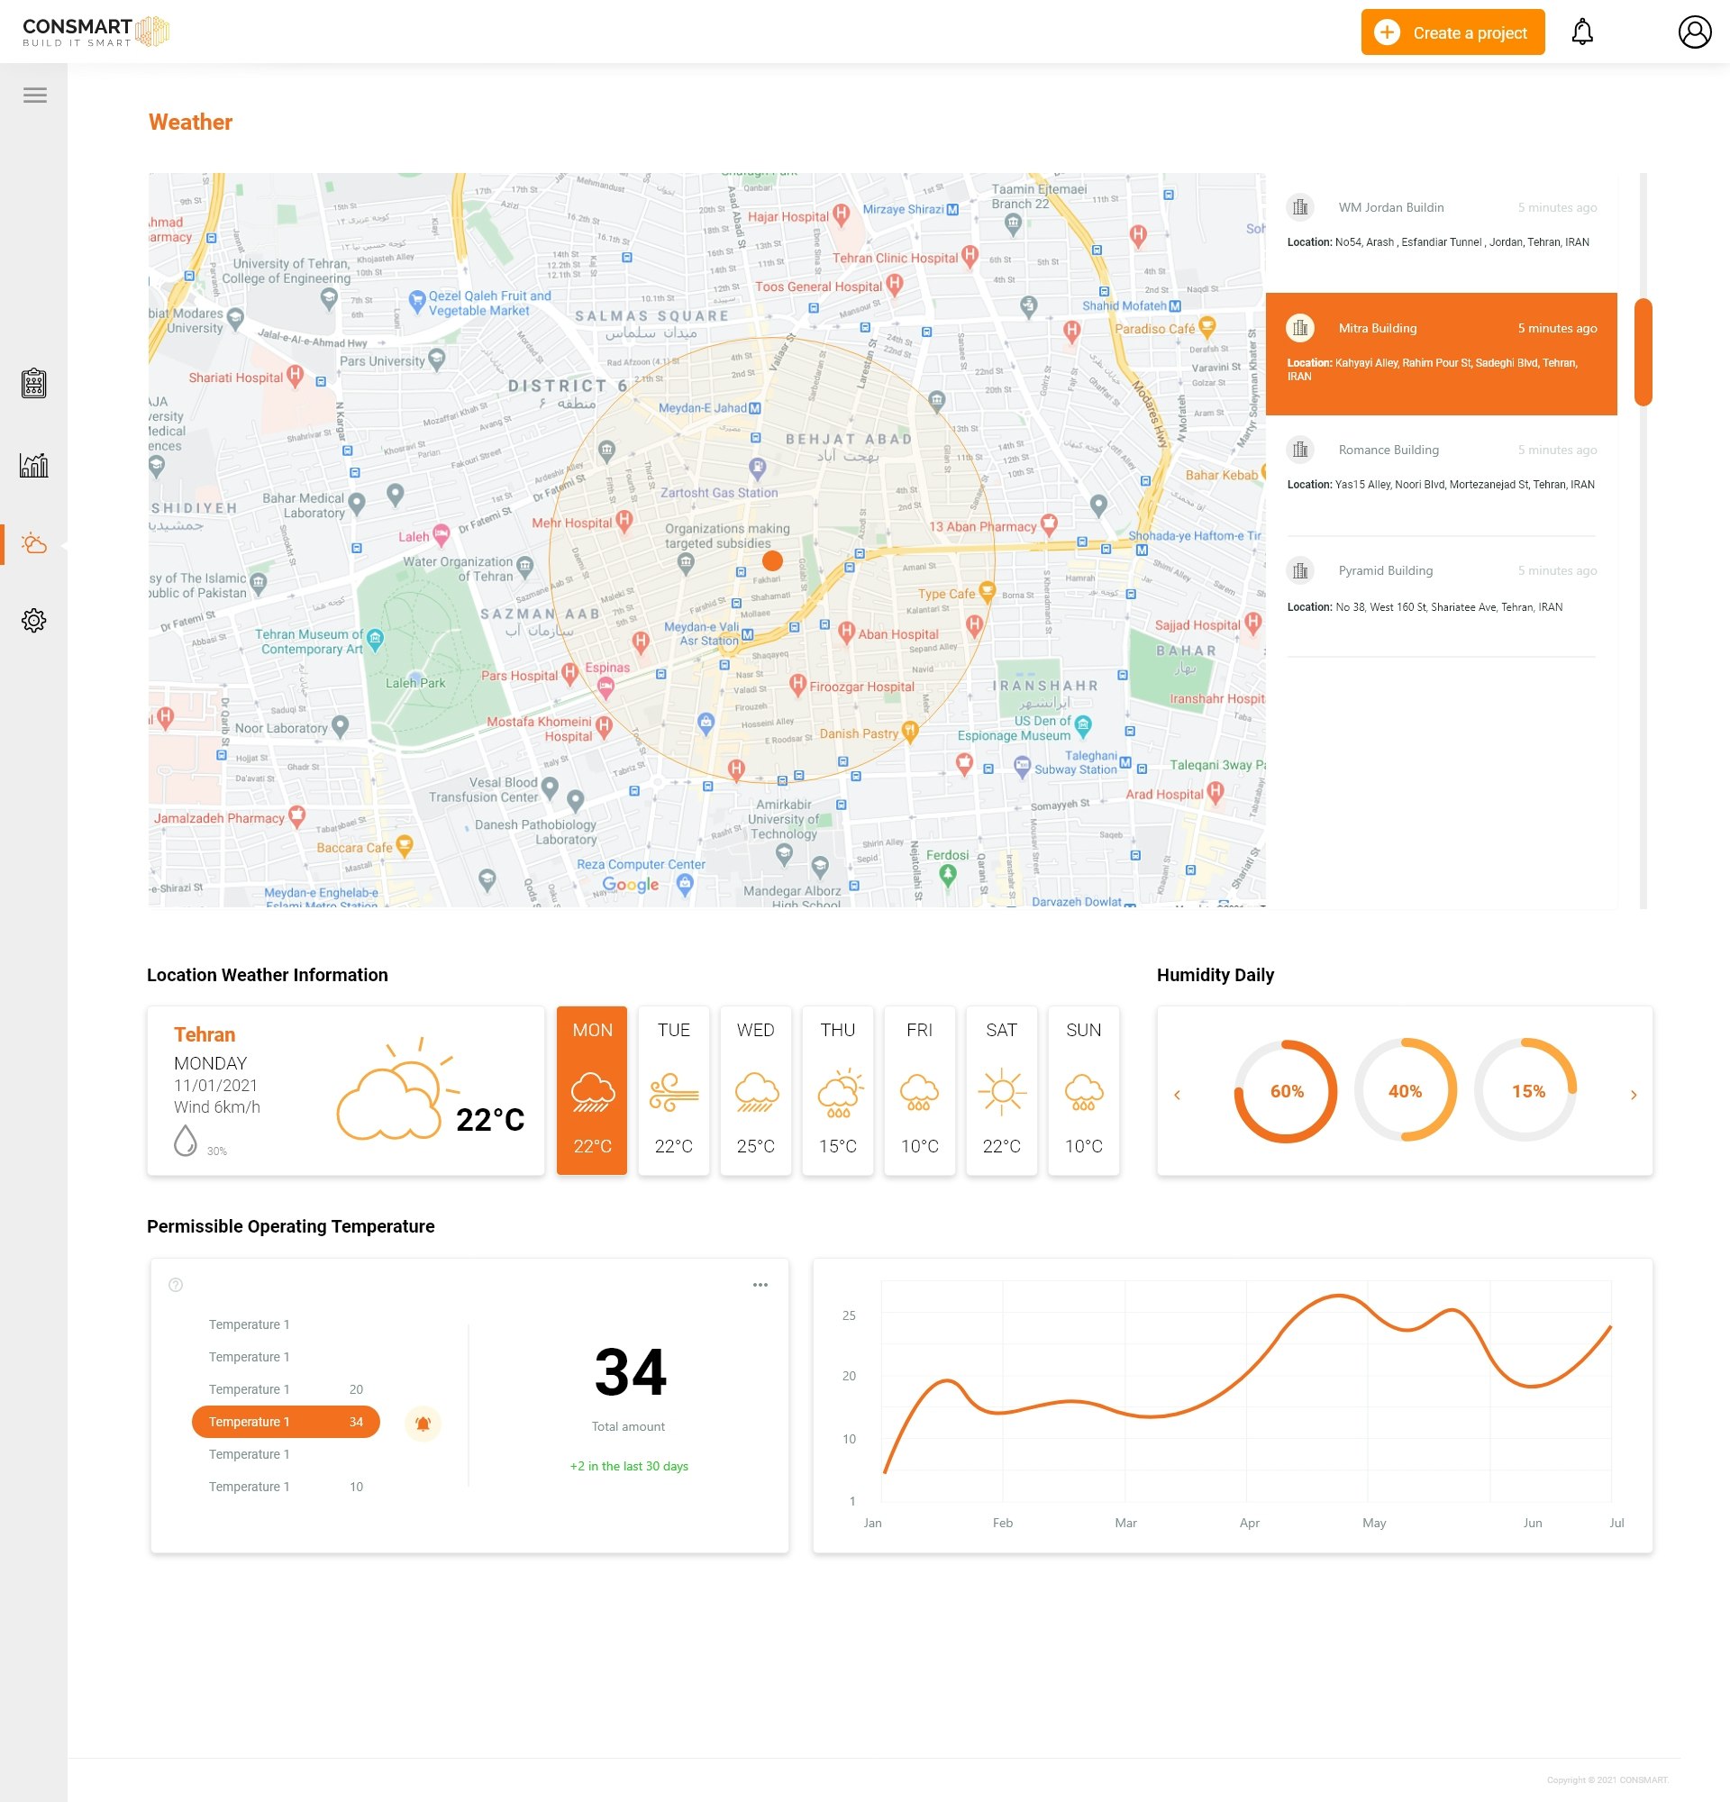Open the weather sidebar icon
This screenshot has width=1730, height=1802.
tap(34, 544)
